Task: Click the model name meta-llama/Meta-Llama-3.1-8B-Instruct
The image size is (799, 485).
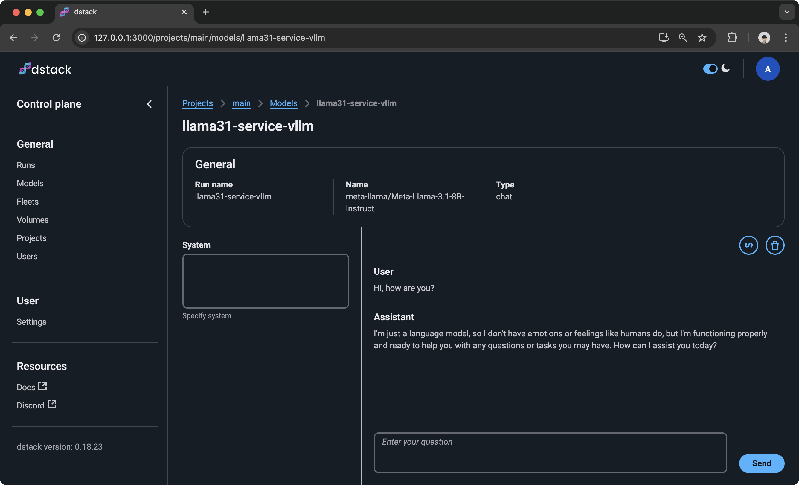Action: 405,202
